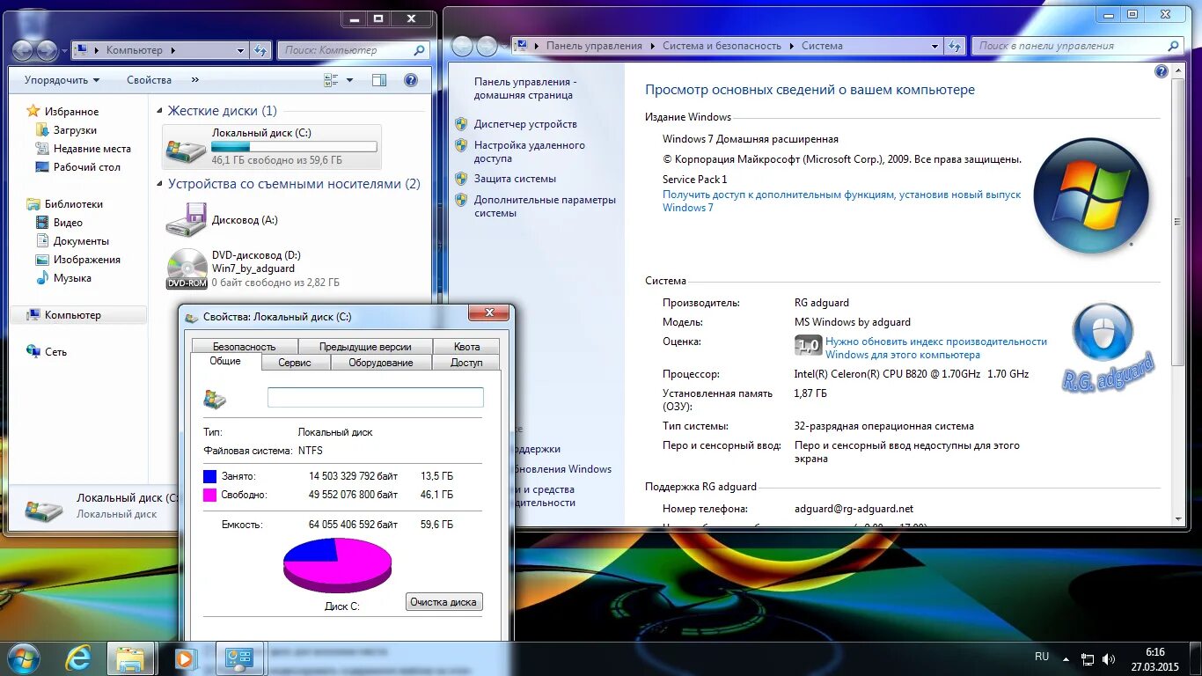Open the Start menu orb

click(x=23, y=658)
